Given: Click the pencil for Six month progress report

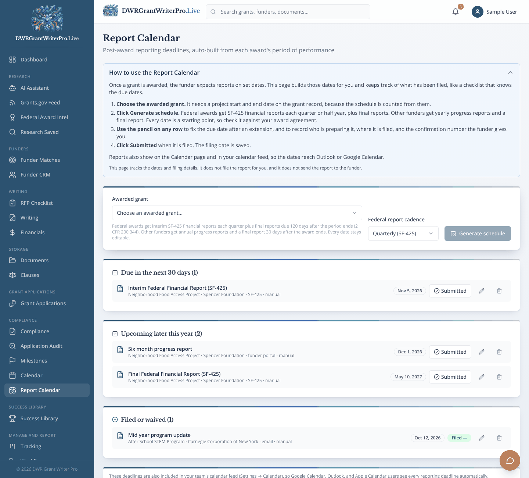Looking at the screenshot, I should pos(482,352).
